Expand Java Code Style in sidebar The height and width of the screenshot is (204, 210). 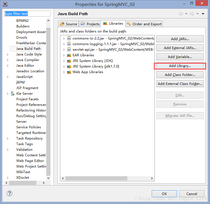tap(8, 54)
